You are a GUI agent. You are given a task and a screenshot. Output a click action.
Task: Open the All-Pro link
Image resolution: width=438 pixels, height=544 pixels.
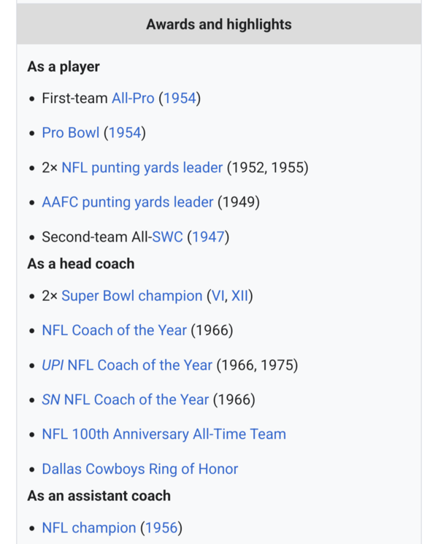(133, 99)
